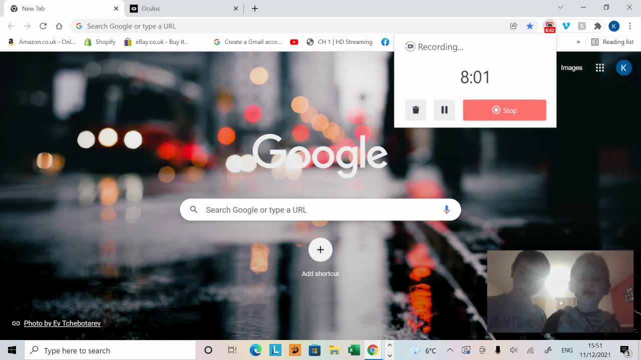Delete the recording with trash icon
Screen dimensions: 641x360
[x=416, y=110]
